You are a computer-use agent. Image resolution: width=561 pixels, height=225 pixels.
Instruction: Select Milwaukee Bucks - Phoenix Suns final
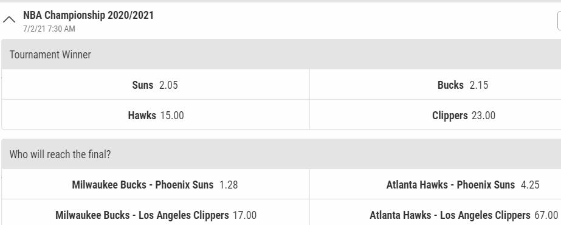point(156,184)
